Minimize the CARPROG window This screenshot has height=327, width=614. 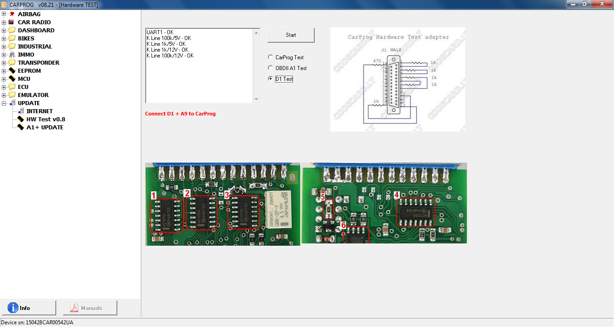click(x=572, y=4)
